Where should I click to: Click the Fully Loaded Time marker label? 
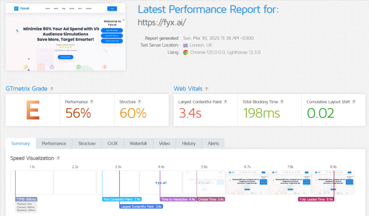(316, 199)
